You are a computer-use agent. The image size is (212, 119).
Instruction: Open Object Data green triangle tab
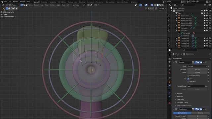(x=170, y=100)
